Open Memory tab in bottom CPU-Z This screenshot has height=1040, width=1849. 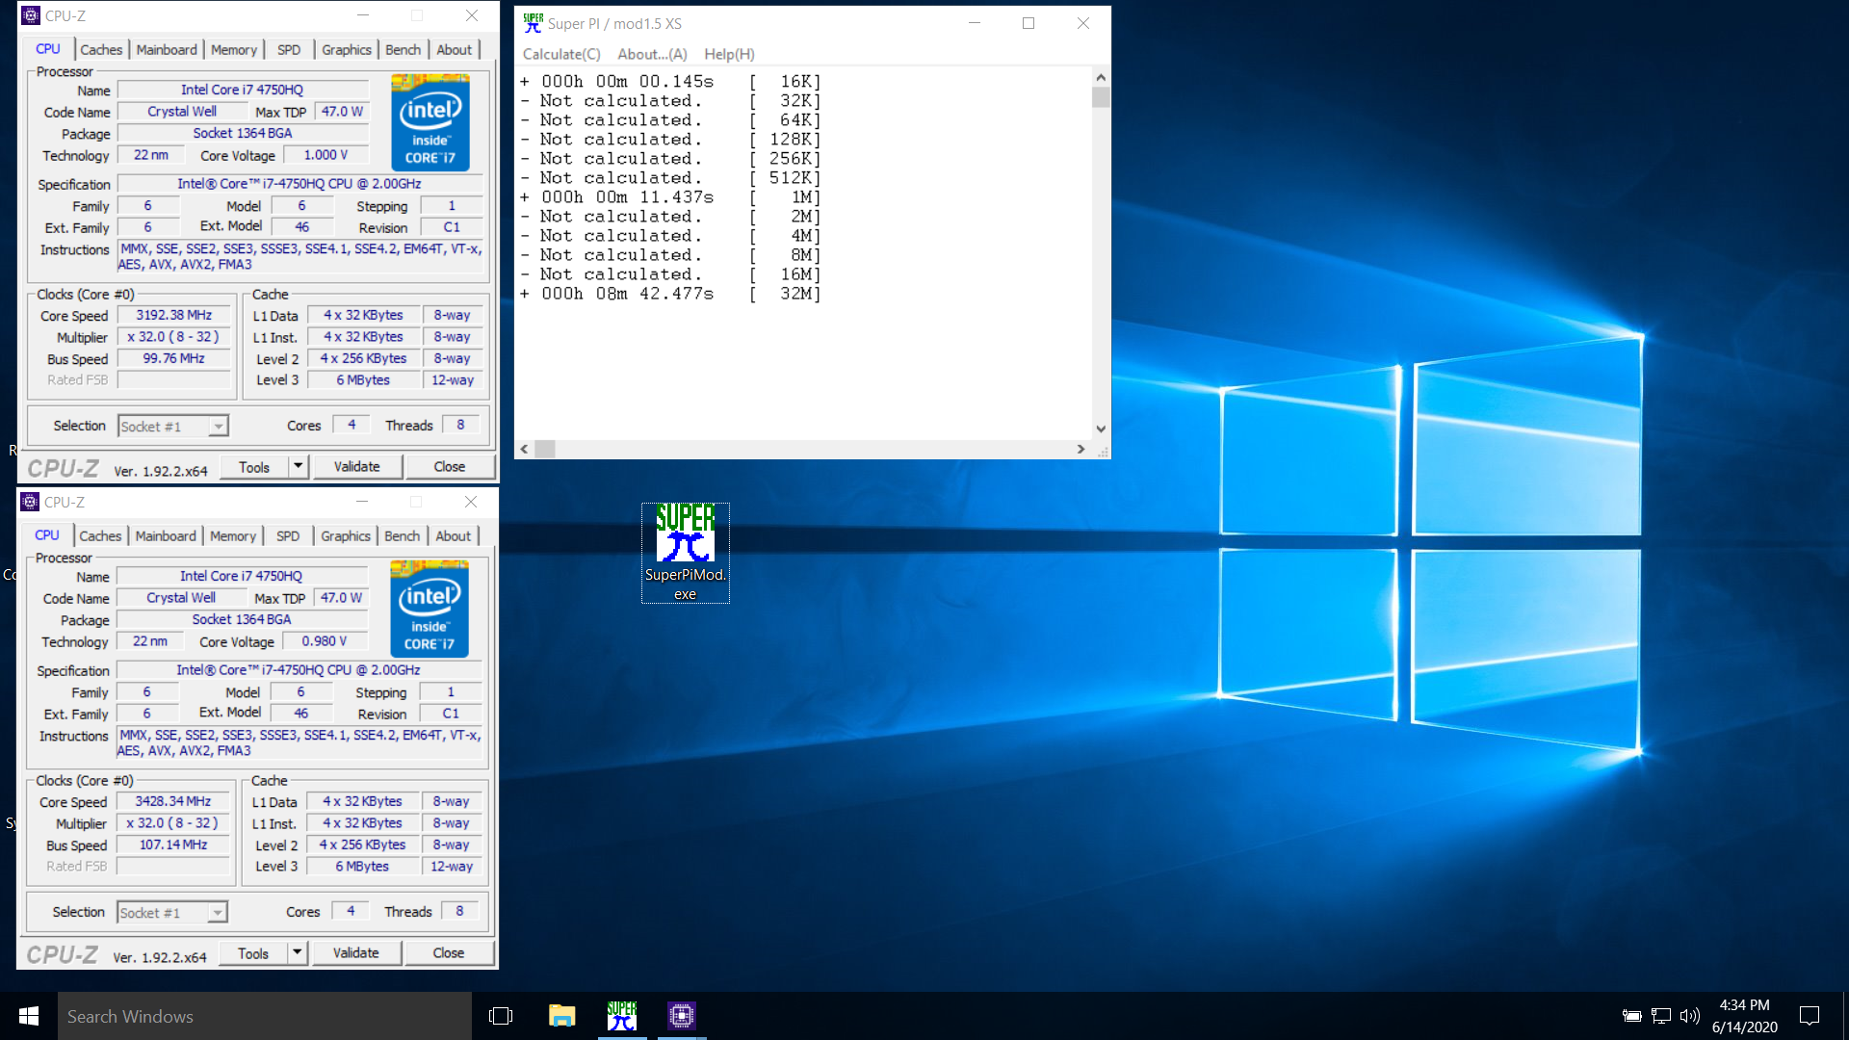tap(233, 536)
